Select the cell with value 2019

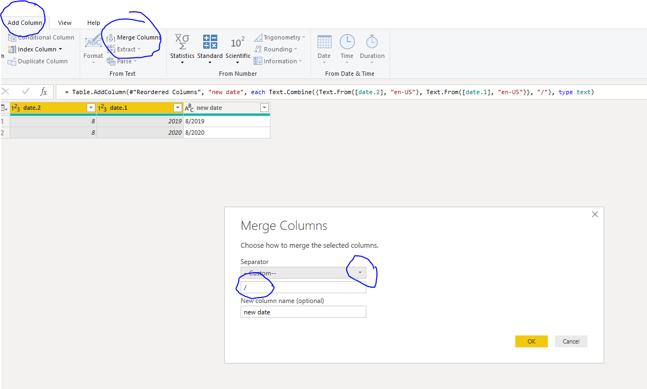click(140, 121)
